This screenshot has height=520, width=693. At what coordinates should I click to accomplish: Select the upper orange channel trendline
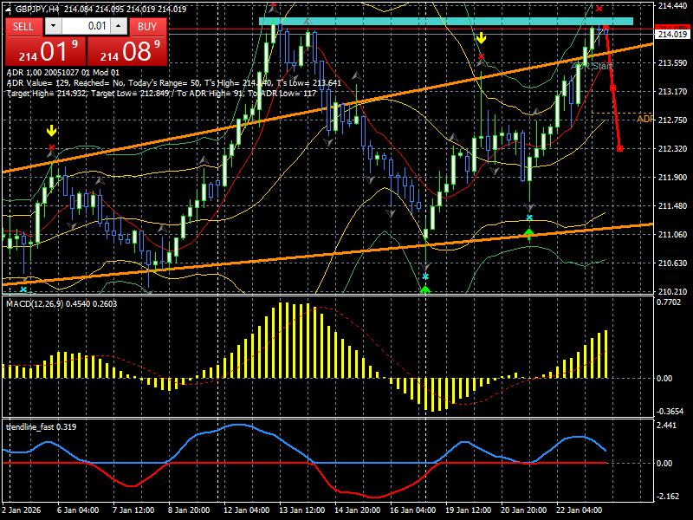coord(327,107)
